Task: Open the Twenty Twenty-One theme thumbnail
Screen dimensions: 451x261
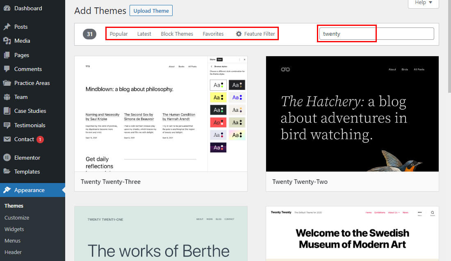Action: click(x=161, y=234)
